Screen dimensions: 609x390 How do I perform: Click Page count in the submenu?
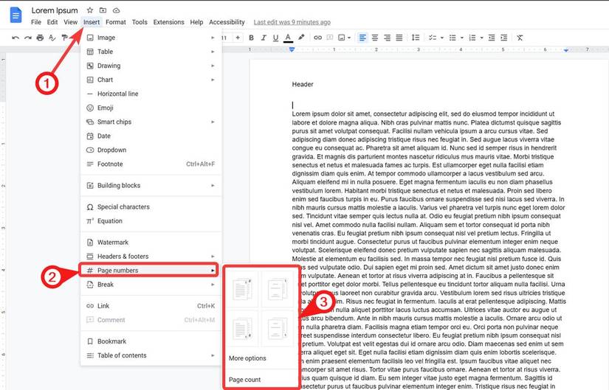[244, 380]
